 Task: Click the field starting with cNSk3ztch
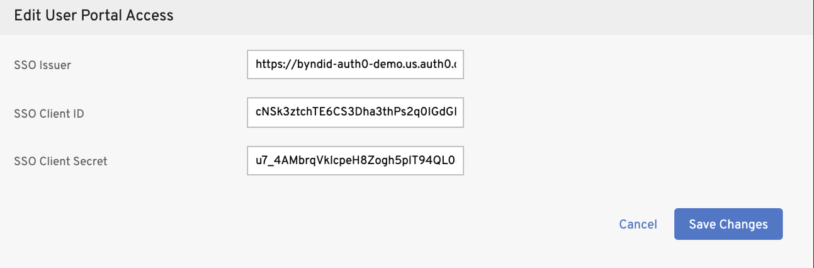[355, 113]
